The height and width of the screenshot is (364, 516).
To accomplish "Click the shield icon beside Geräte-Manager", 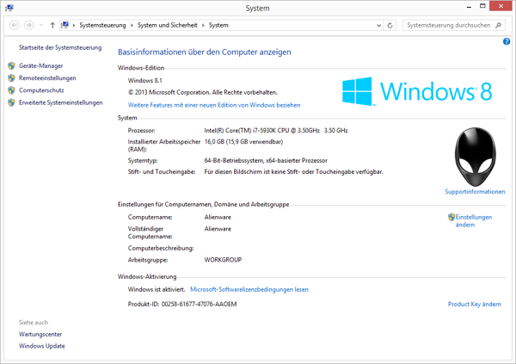I will tap(11, 66).
